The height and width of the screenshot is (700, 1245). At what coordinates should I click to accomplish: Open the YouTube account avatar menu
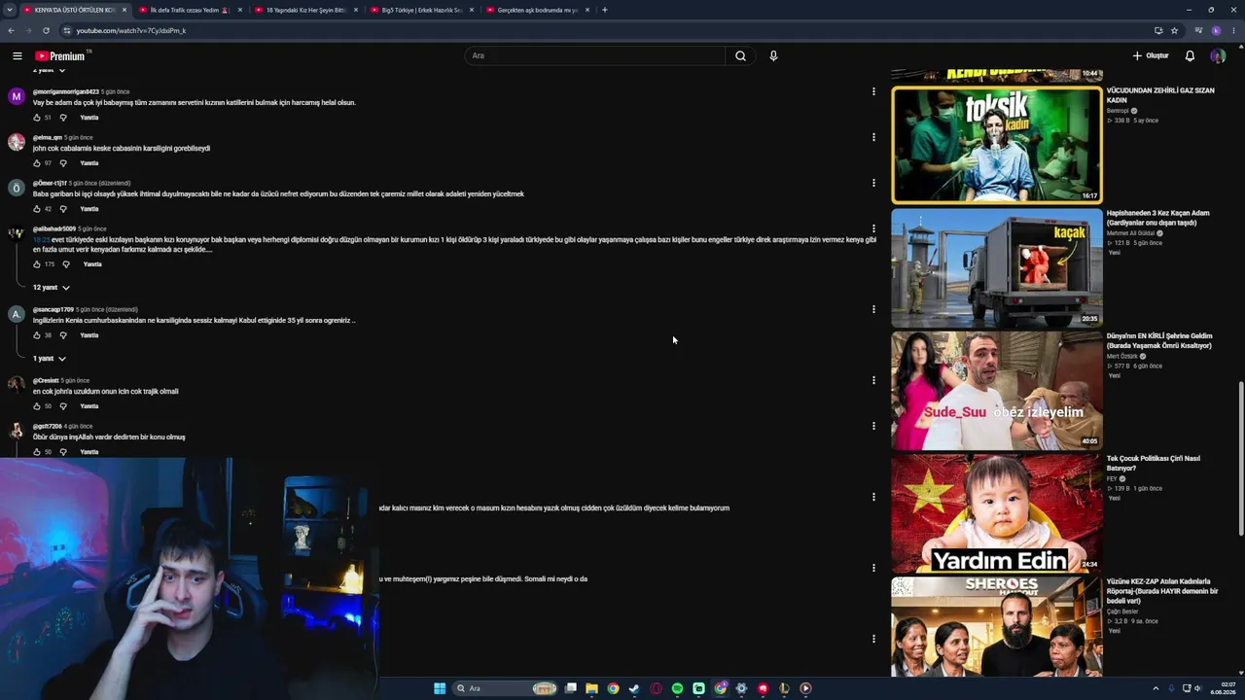(1217, 56)
